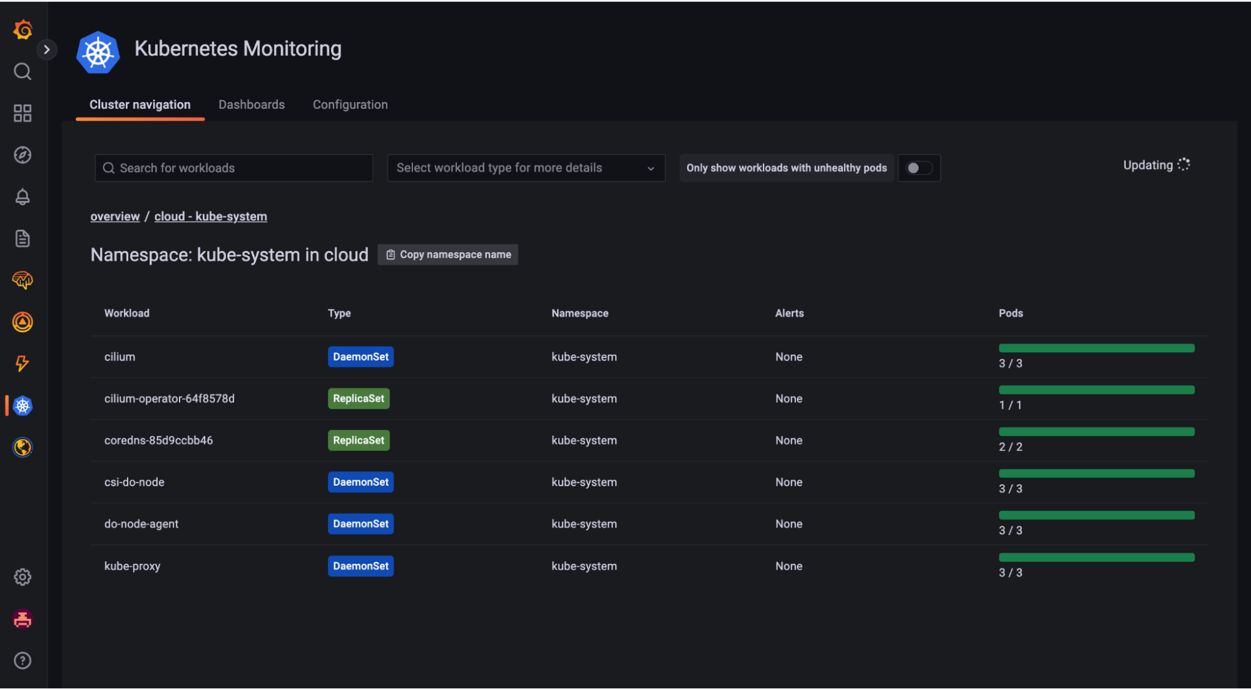Switch to the Configuration tab
The height and width of the screenshot is (689, 1251).
tap(350, 105)
